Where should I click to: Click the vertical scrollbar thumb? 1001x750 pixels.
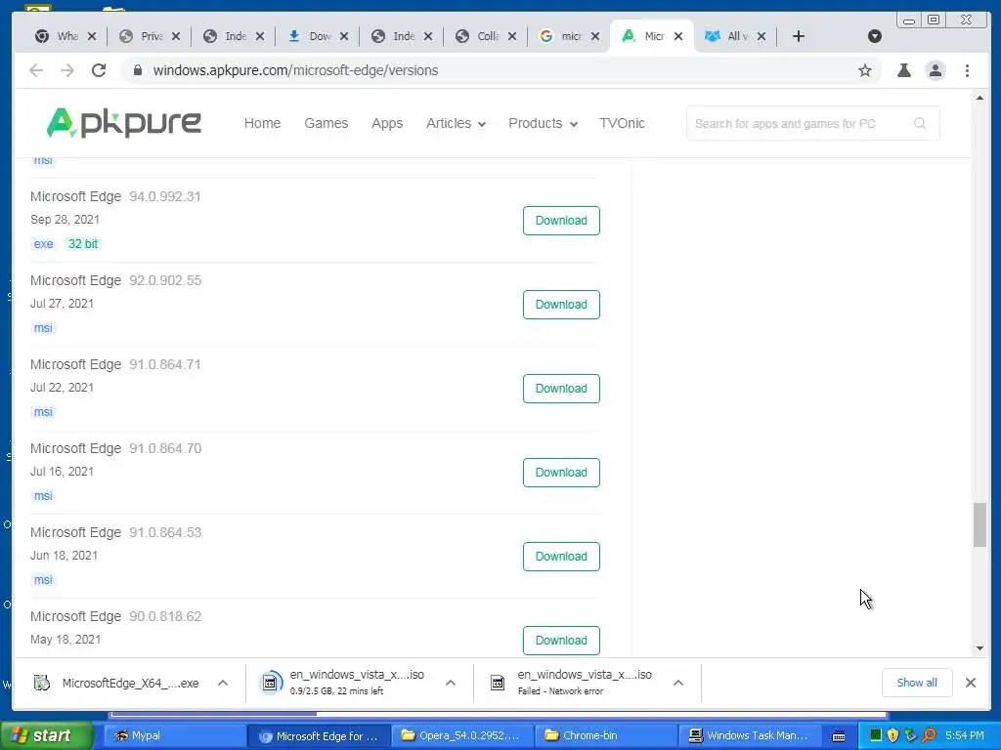[979, 524]
